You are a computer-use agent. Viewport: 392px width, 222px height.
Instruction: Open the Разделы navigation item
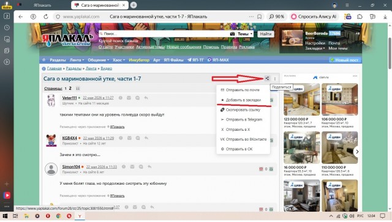58,60
